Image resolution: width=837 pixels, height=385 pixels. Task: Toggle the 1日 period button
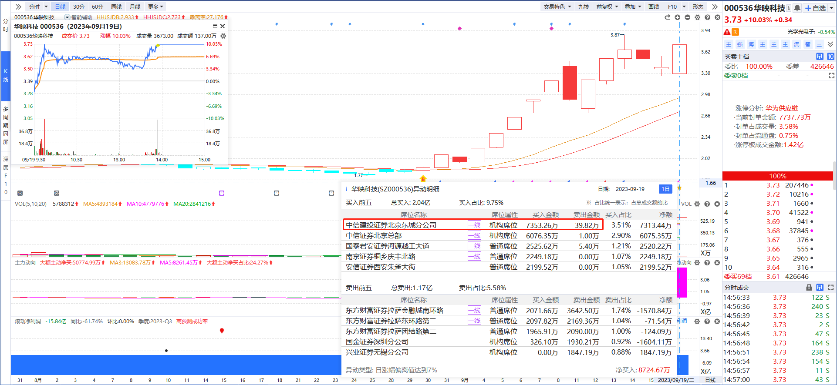665,189
